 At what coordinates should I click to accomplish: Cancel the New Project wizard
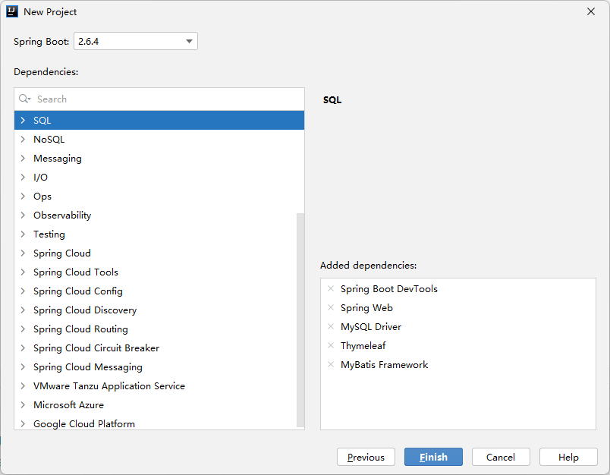click(501, 457)
